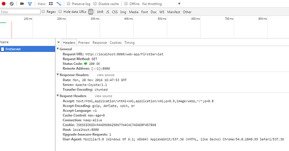Toggle the capture screenshots camera icon

(x=22, y=4)
